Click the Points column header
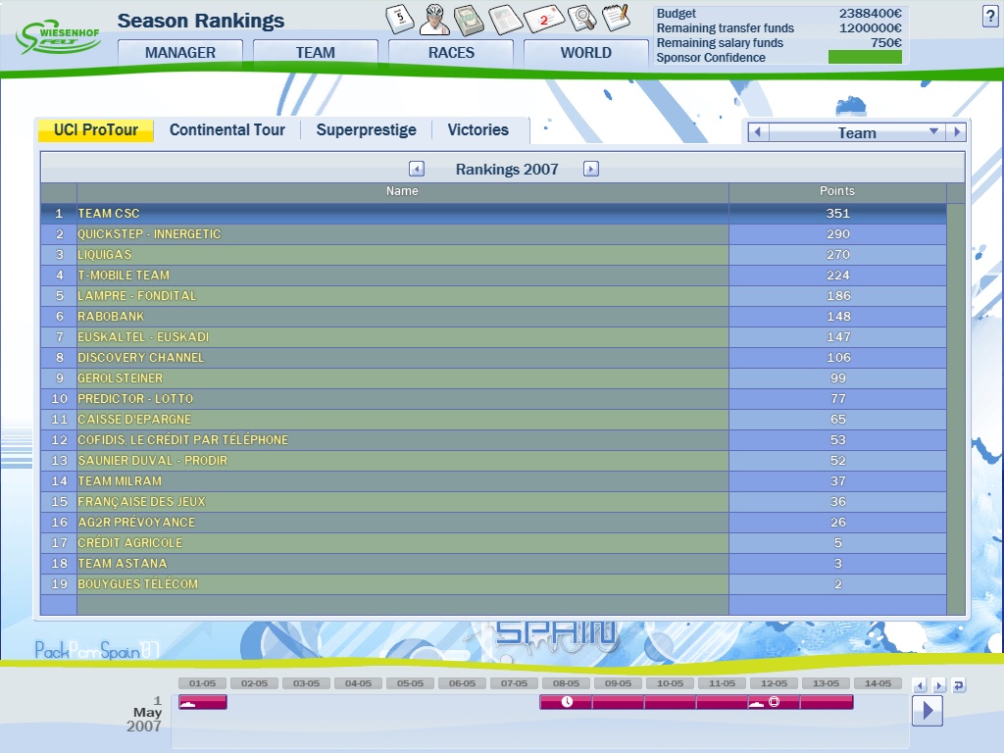This screenshot has width=1004, height=753. coord(836,191)
